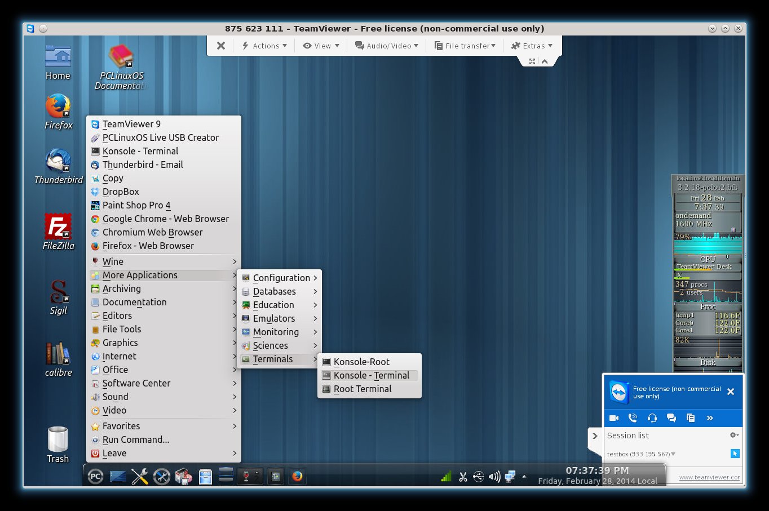769x511 pixels.
Task: Launch Thunderbird from desktop icon
Action: click(58, 167)
